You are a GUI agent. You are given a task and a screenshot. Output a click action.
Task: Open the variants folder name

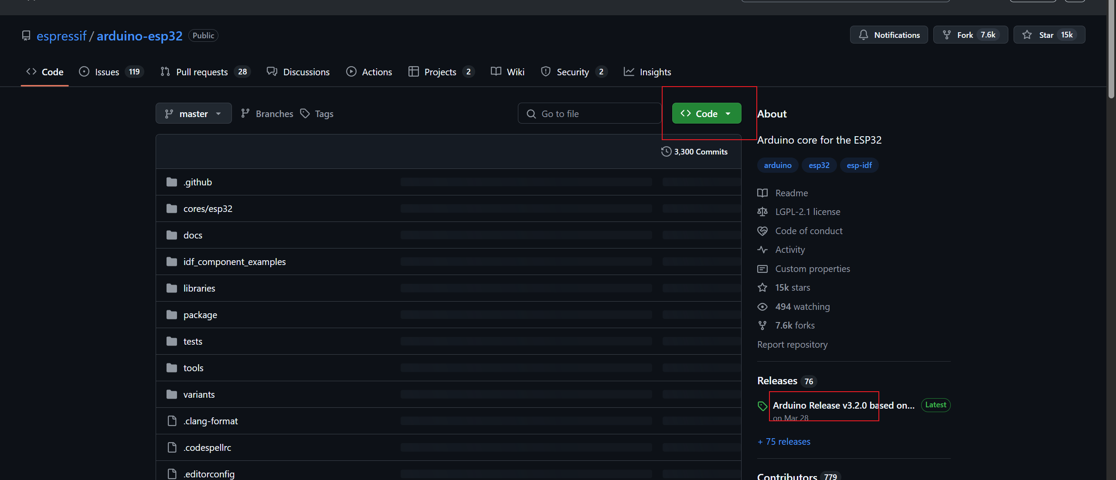[199, 394]
